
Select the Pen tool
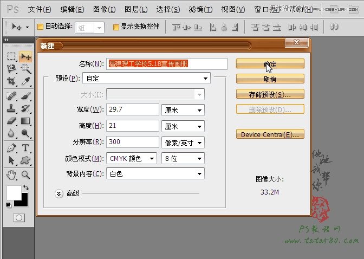[x=11, y=148]
